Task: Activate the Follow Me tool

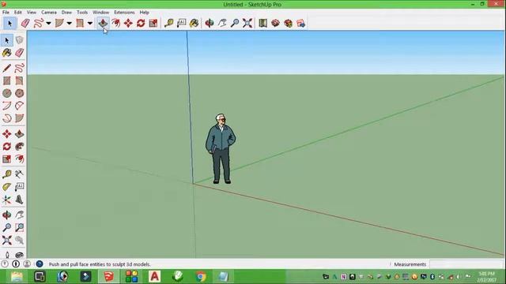Action: pos(19,147)
